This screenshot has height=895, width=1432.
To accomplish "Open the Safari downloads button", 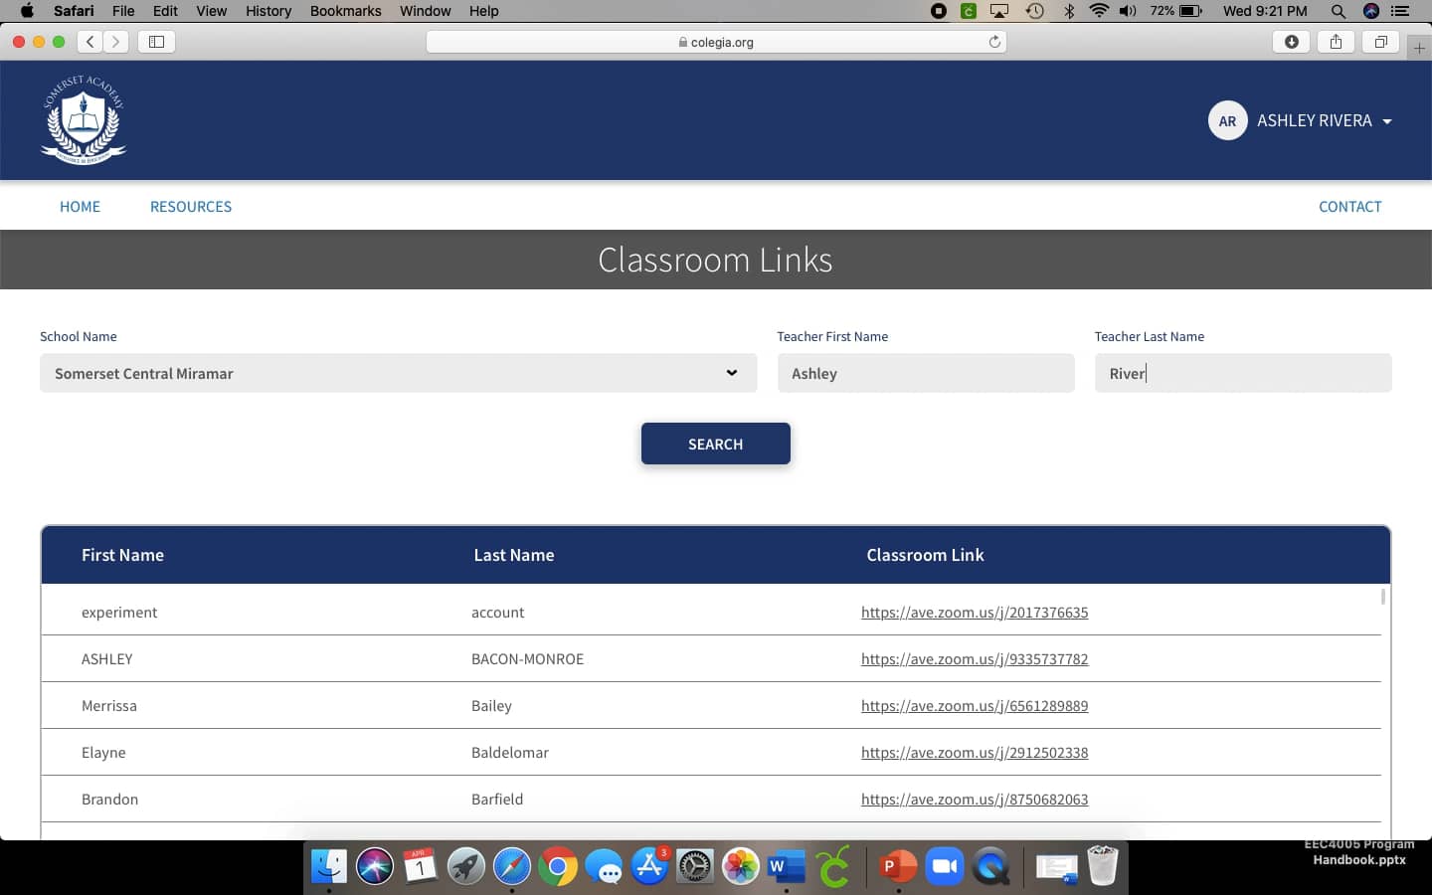I will click(x=1292, y=42).
